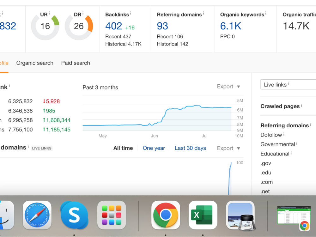Click info icon beside Organic keywords
This screenshot has width=316, height=237.
266,13
